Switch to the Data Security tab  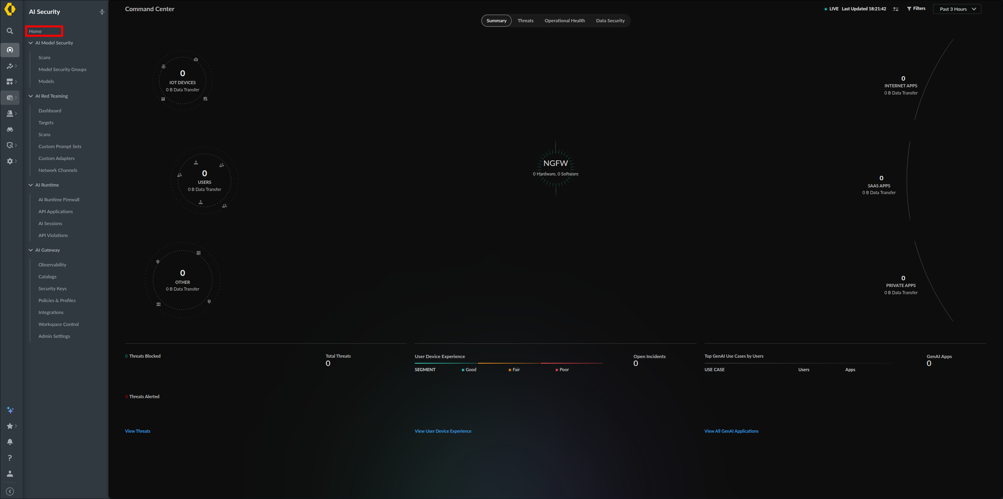[x=610, y=21]
